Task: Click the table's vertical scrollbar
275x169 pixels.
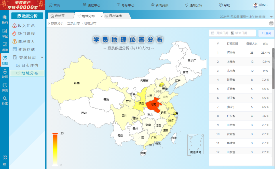Action: [x=273, y=69]
